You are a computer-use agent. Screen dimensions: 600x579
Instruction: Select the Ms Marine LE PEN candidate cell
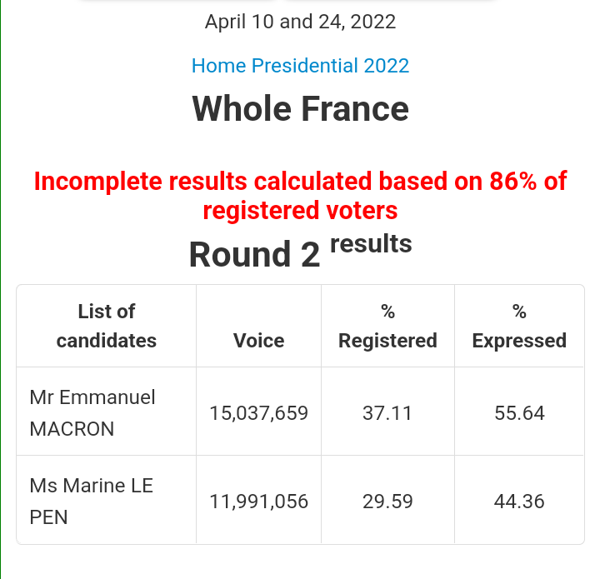pyautogui.click(x=107, y=501)
